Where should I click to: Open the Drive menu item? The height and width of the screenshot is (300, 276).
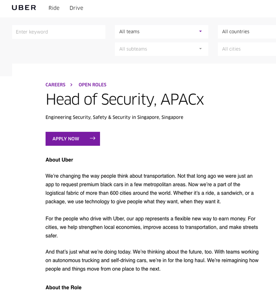click(76, 8)
